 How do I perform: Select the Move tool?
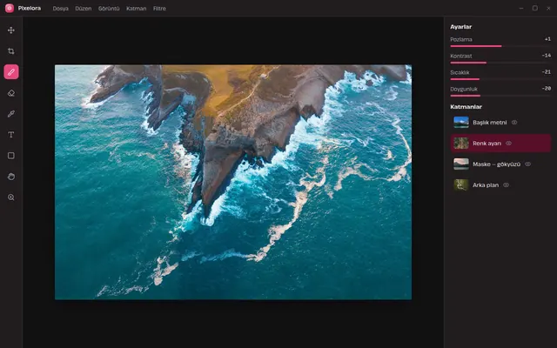(11, 30)
